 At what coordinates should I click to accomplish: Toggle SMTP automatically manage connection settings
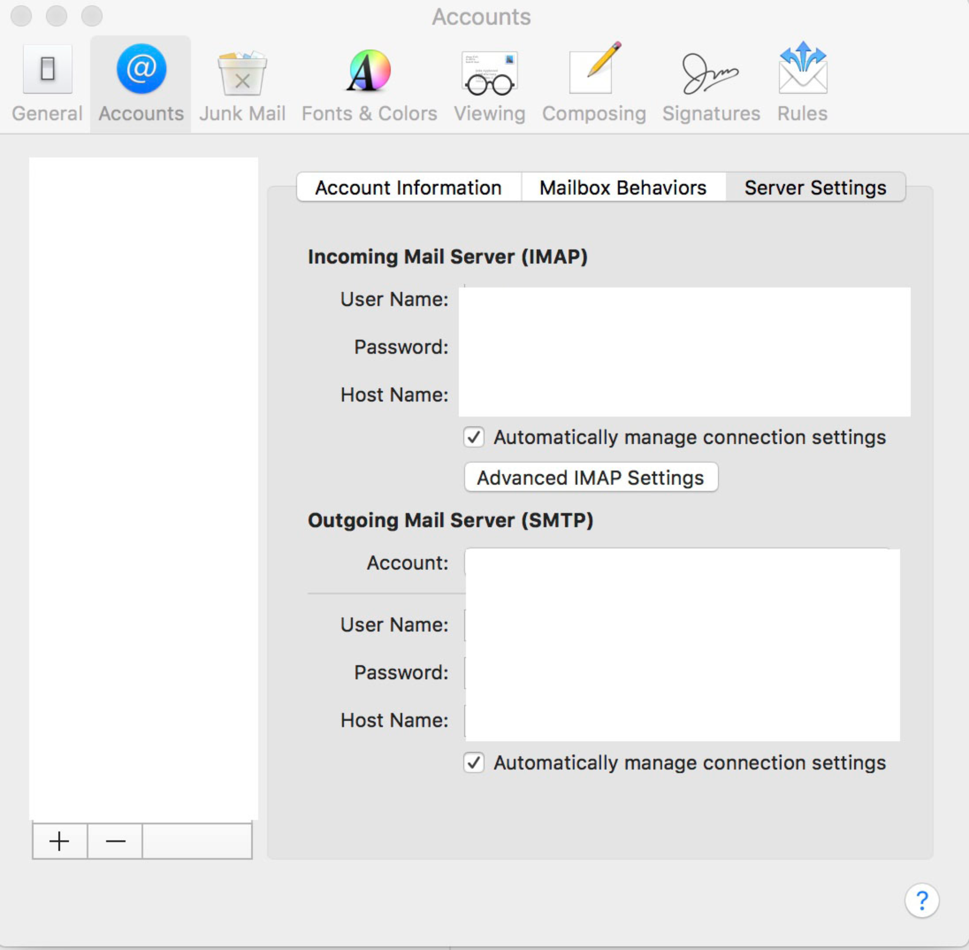point(473,763)
